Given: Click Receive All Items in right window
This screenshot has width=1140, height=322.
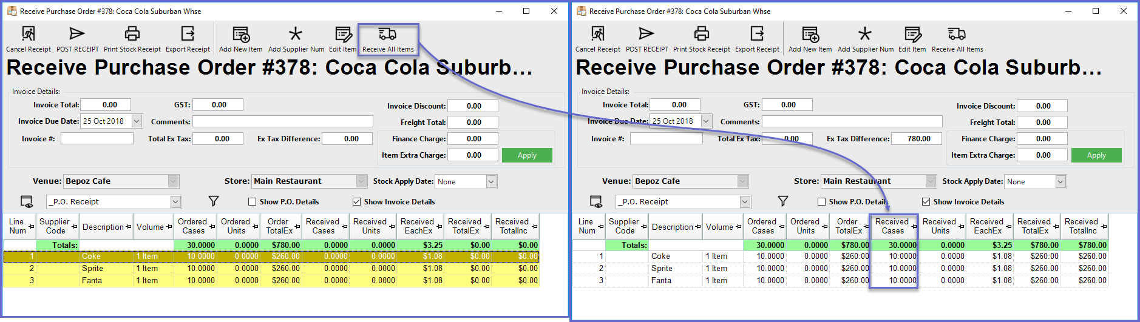Looking at the screenshot, I should coord(957,39).
